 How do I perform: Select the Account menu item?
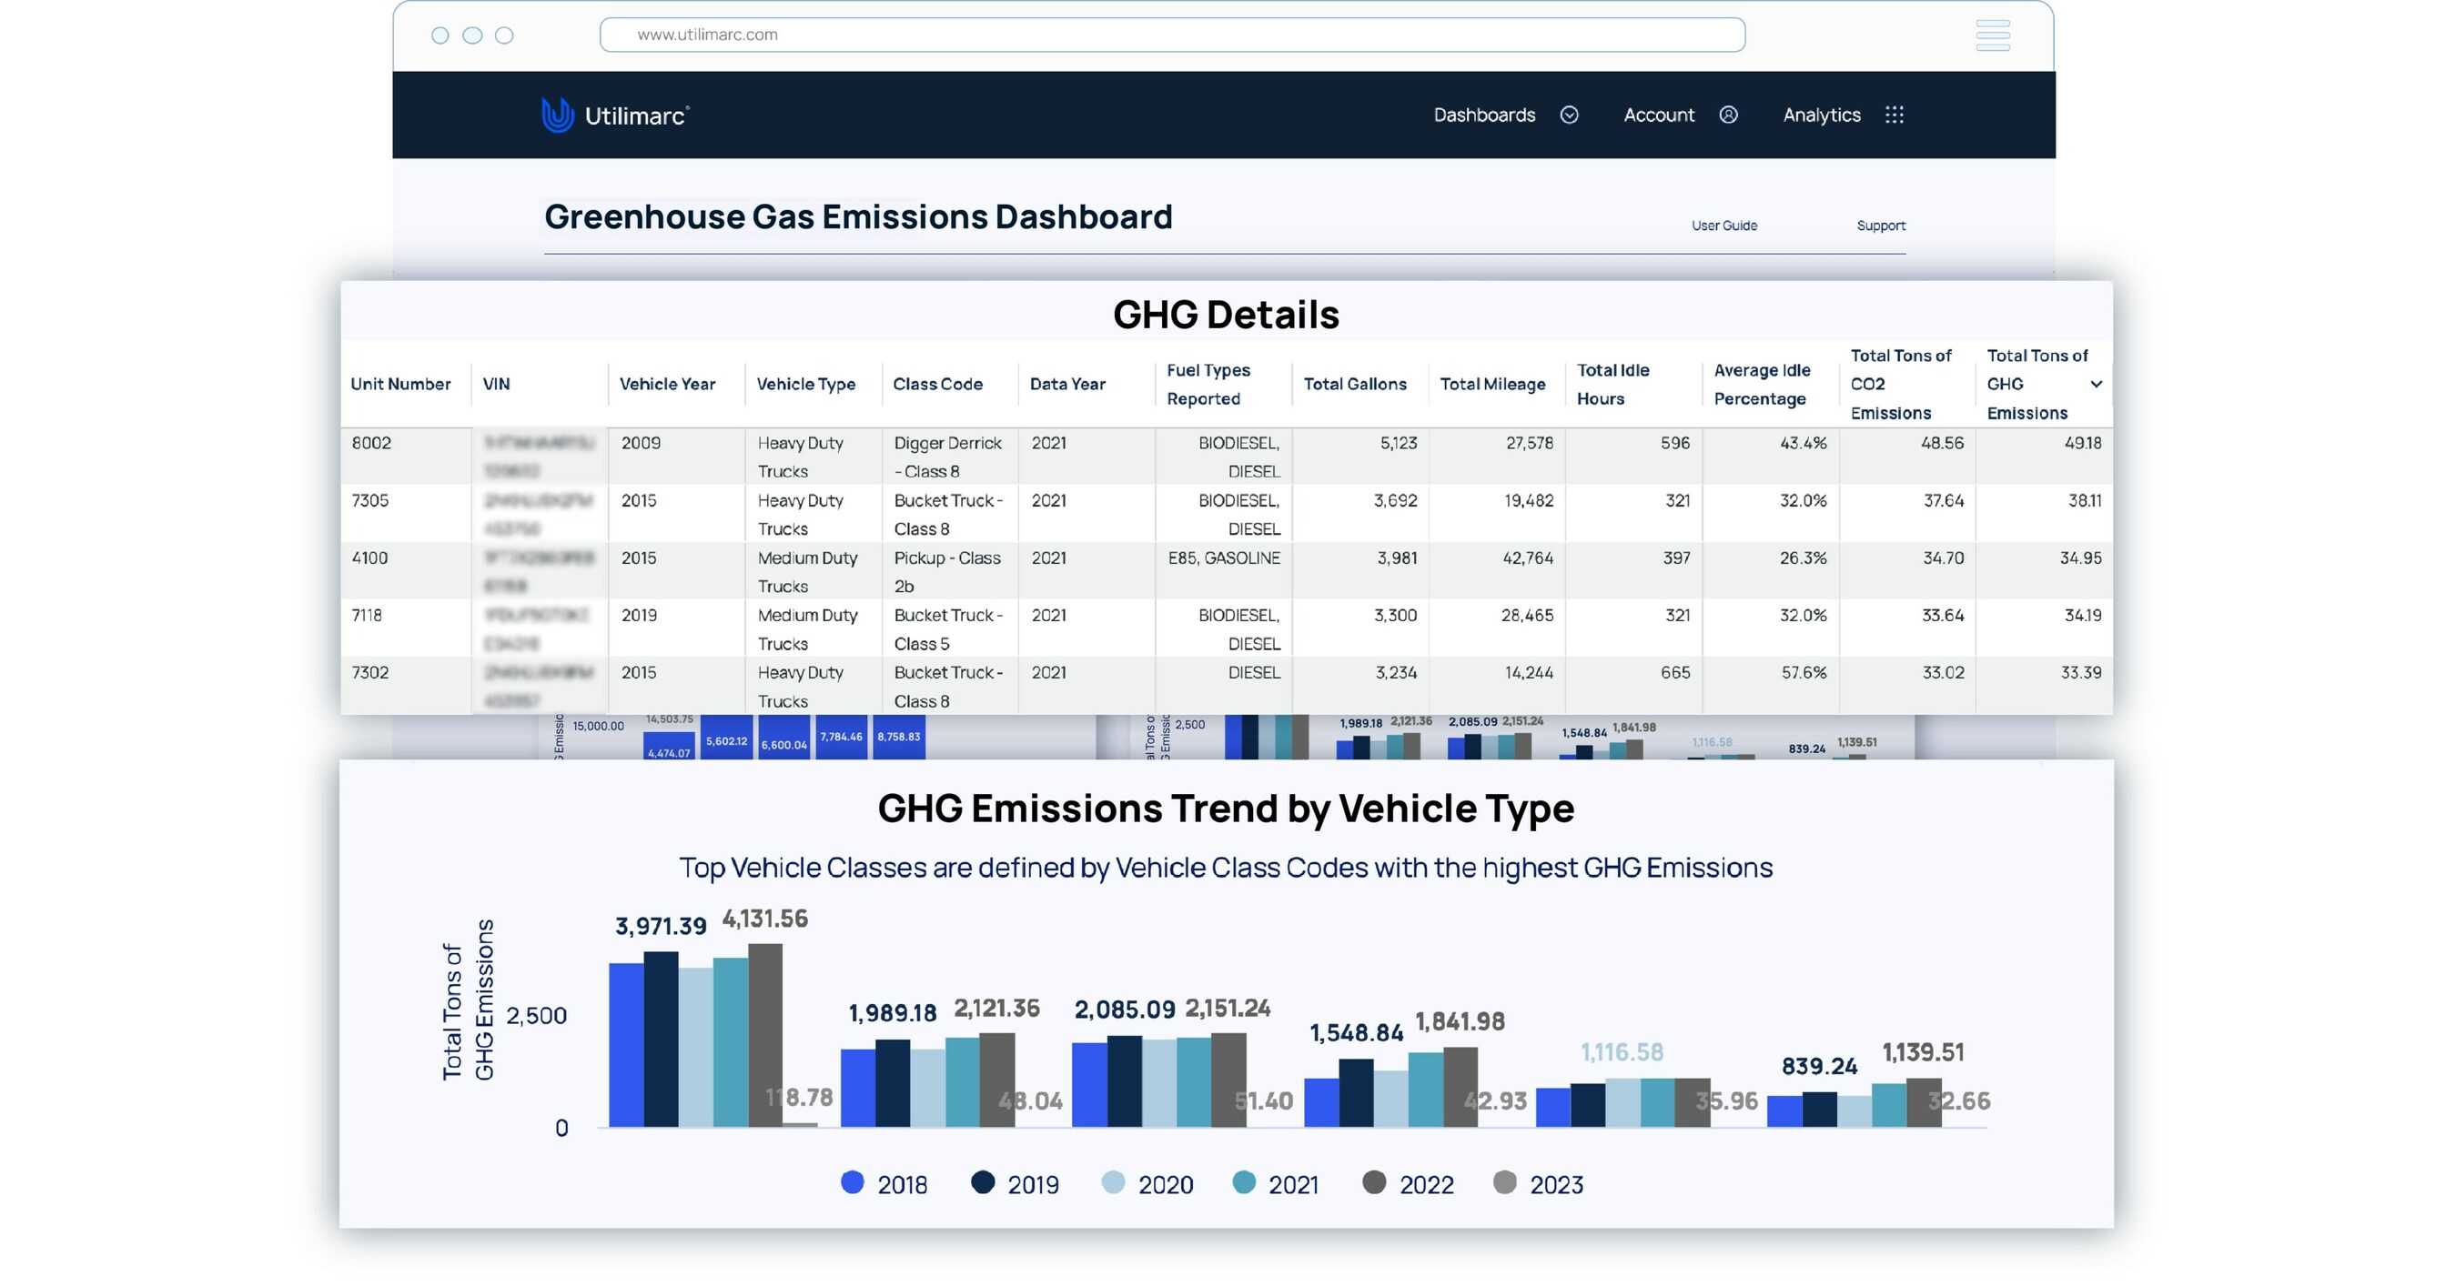tap(1659, 115)
